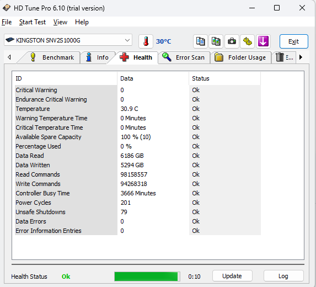The image size is (316, 287).
Task: Click the trash can Erase tab icon
Action: pos(280,57)
